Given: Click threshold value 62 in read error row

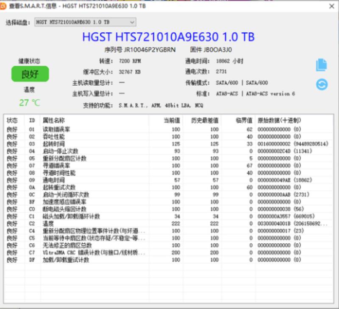Looking at the screenshot, I should click(x=250, y=129).
